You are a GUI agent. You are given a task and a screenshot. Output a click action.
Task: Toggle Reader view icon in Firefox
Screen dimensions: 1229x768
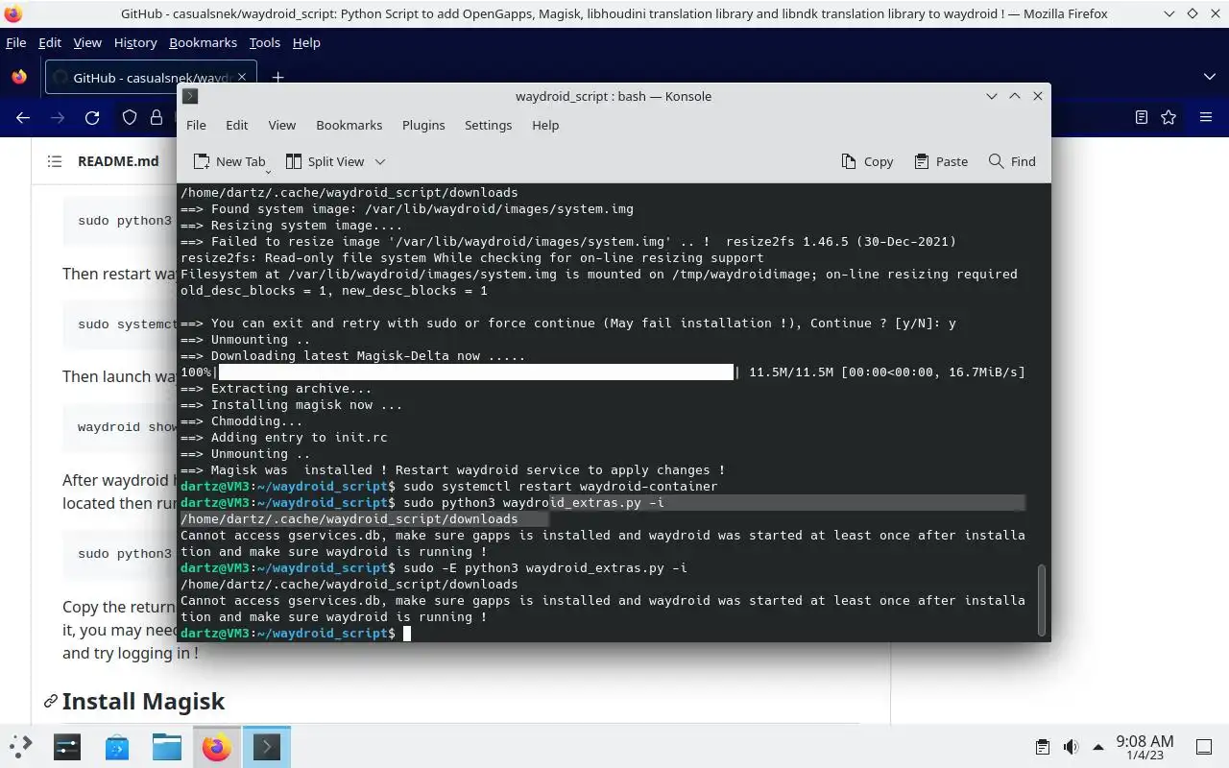[x=1141, y=117]
